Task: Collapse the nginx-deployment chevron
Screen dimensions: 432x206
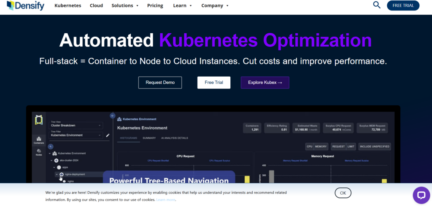Action: [57, 174]
